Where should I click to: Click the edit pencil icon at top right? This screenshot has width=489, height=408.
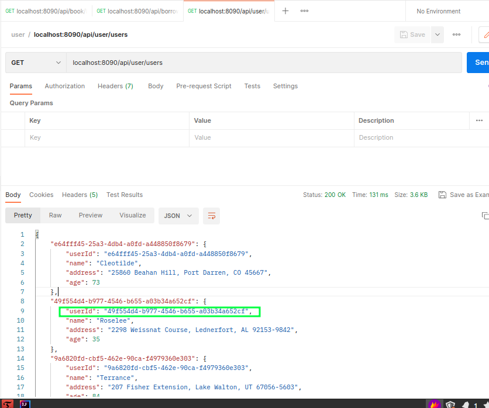[485, 34]
